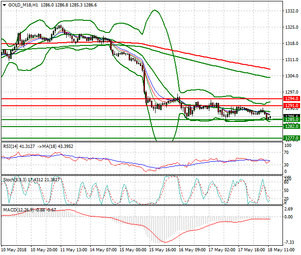This screenshot has height=255, width=301.
Task: Click the Stochastic scale value 50
Action: (286, 191)
